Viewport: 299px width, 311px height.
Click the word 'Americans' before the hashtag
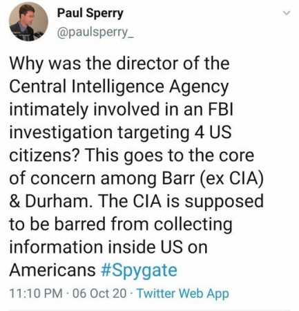point(52,270)
